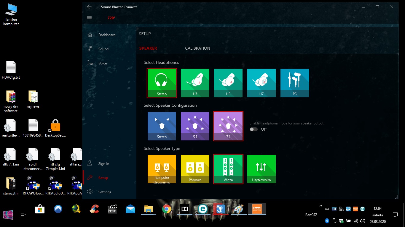Select the najnews folder on desktop
Viewport: 405px width, 227px height.
[33, 100]
